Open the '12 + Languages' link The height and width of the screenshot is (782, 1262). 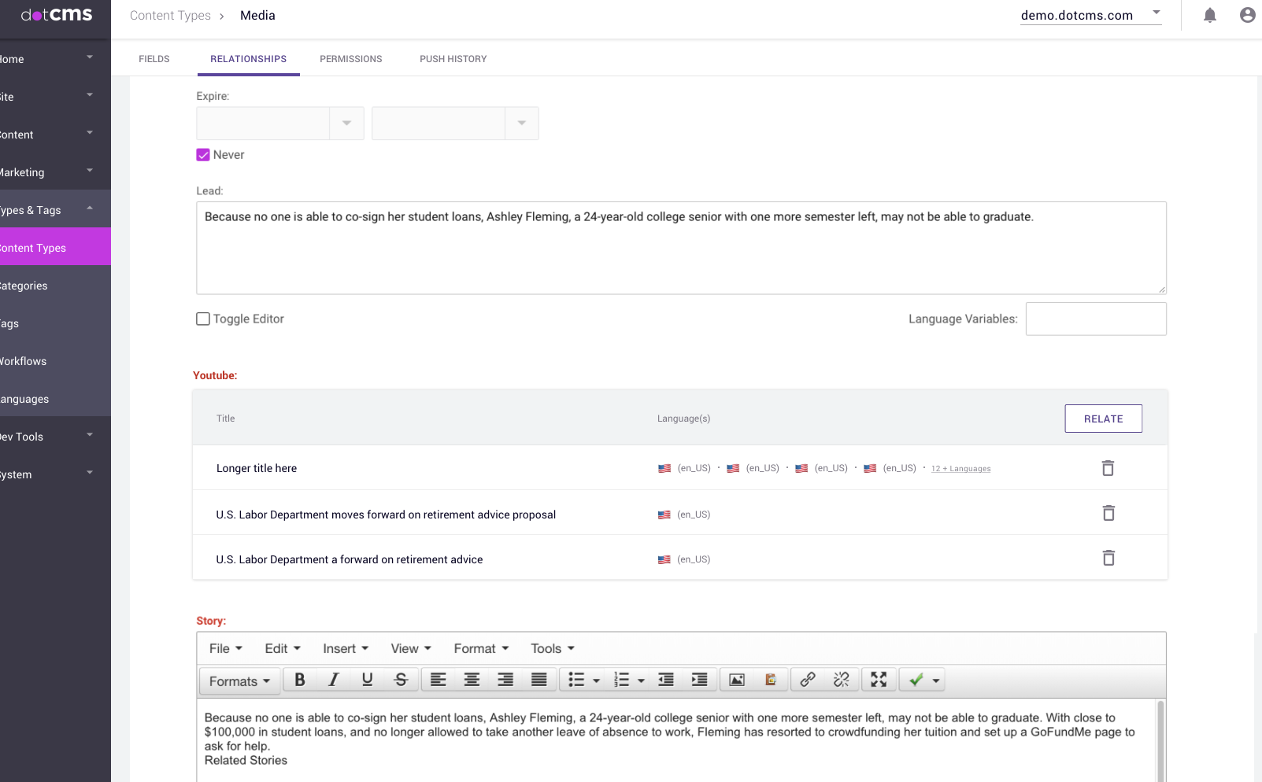coord(960,468)
